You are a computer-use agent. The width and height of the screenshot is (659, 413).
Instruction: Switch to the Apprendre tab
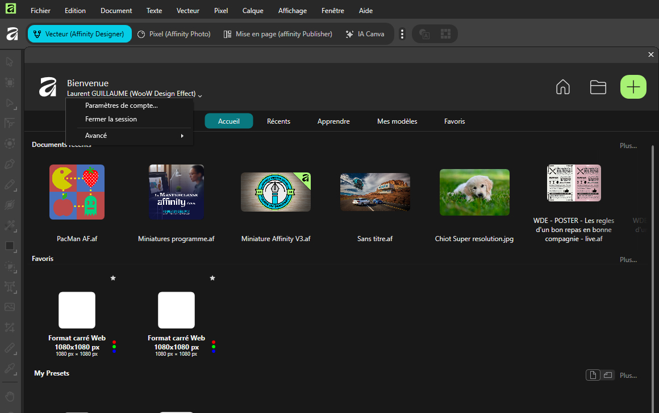[333, 121]
